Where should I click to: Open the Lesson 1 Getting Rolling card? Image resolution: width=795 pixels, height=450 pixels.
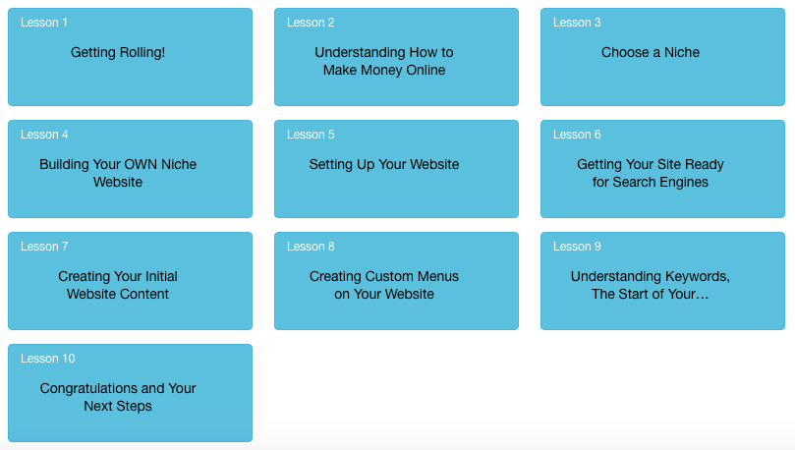click(x=130, y=57)
